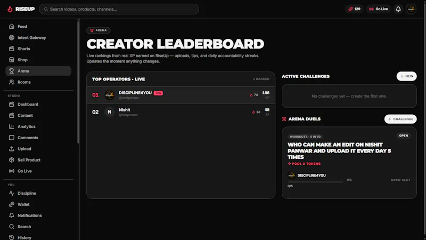The width and height of the screenshot is (426, 240).
Task: Click the Challenge button in Arena Duels
Action: [400, 119]
